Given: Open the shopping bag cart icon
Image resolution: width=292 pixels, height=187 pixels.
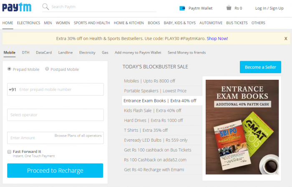Looking at the screenshot, I should (x=229, y=8).
